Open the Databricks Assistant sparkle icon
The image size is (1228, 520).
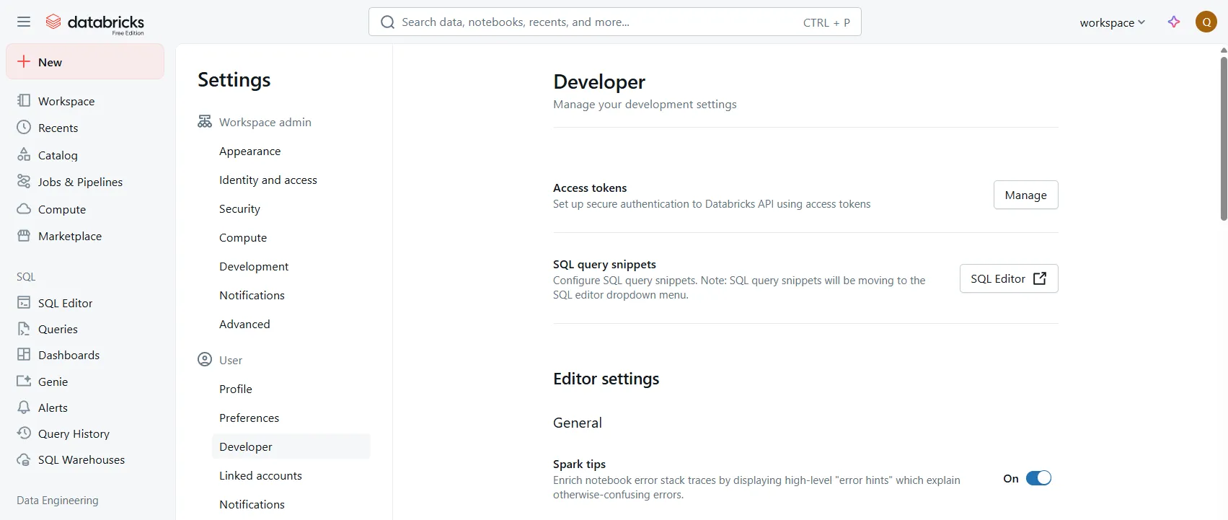1173,22
